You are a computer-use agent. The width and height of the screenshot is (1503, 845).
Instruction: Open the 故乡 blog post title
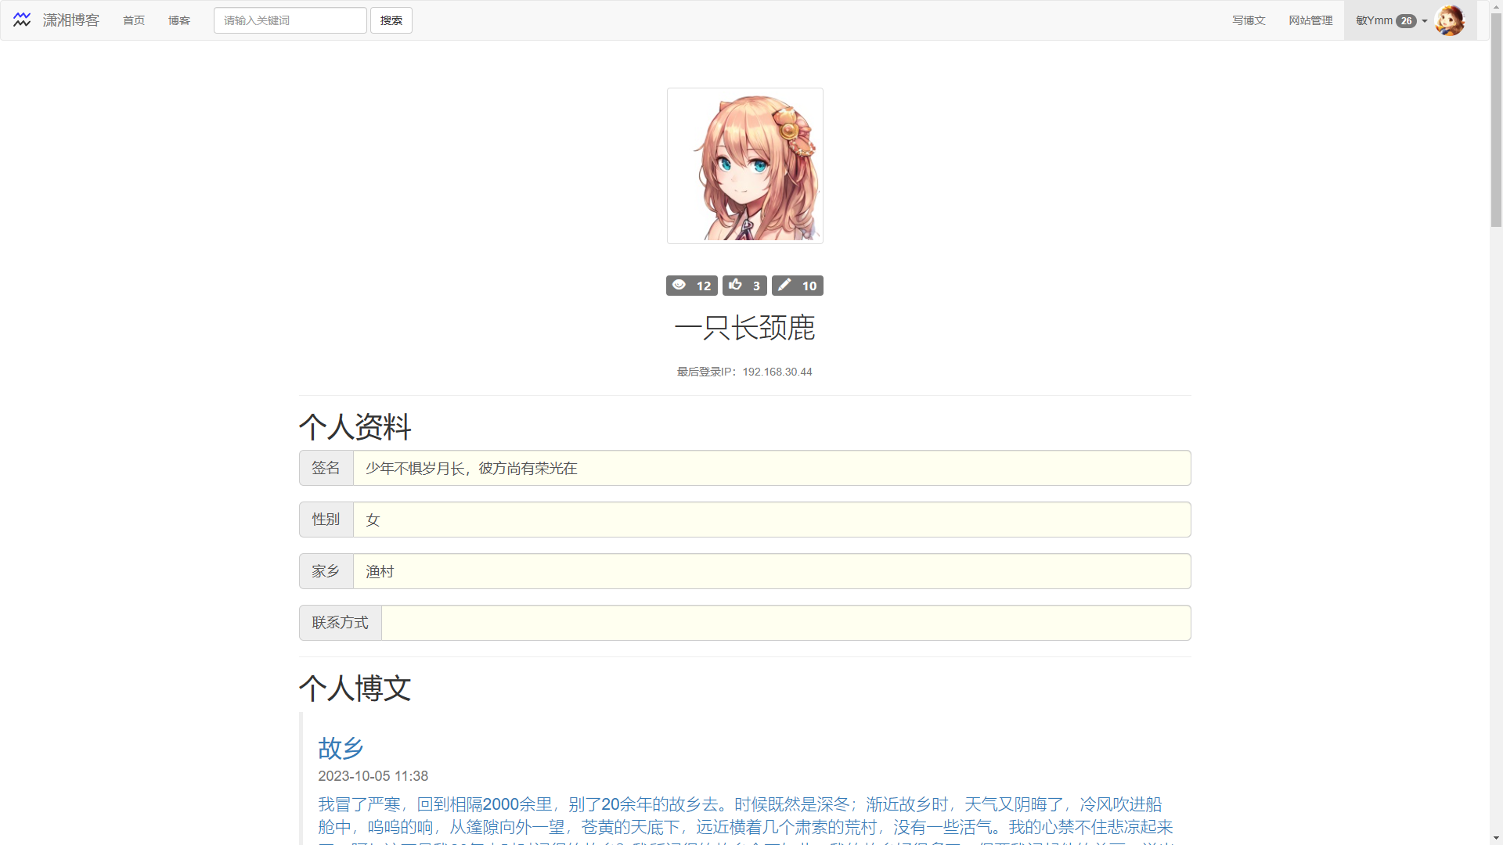click(x=341, y=748)
